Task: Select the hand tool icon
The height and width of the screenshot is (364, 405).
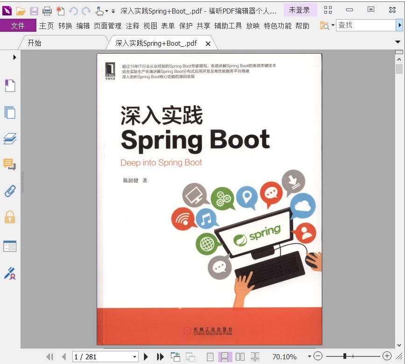Action: pyautogui.click(x=99, y=11)
